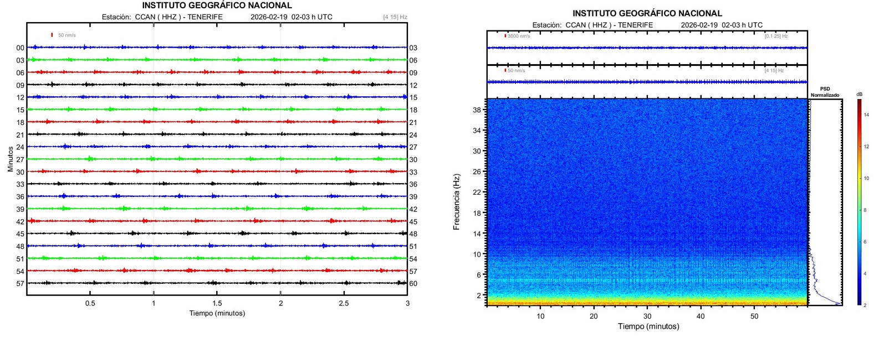The height and width of the screenshot is (348, 879).
Task: Select the blue trace starting at minute 00
Action: (x=217, y=48)
